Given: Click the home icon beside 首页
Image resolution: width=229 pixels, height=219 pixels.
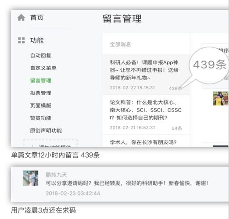Looking at the screenshot, I should [x=21, y=18].
